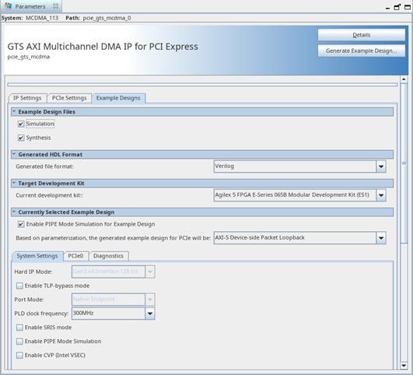Switch to the IP Settings tab
The image size is (413, 375).
tap(27, 98)
